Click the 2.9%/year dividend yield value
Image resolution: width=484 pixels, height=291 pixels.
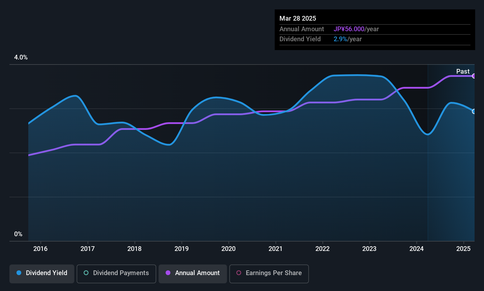[x=348, y=39]
